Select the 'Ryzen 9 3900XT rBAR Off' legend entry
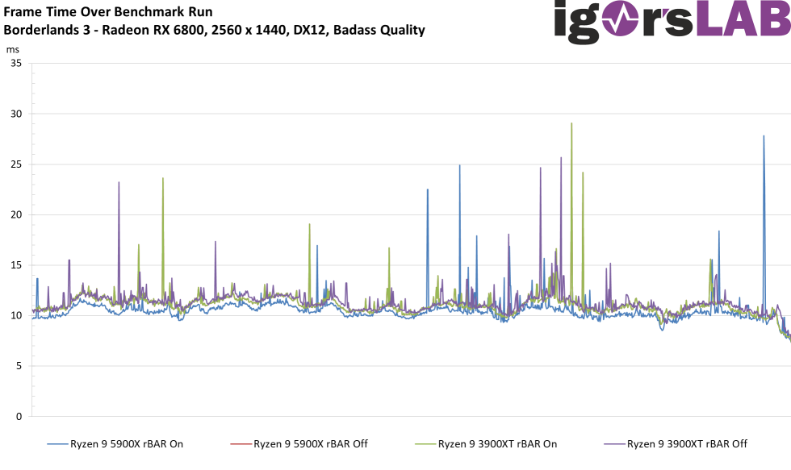This screenshot has height=470, width=791. [x=676, y=444]
